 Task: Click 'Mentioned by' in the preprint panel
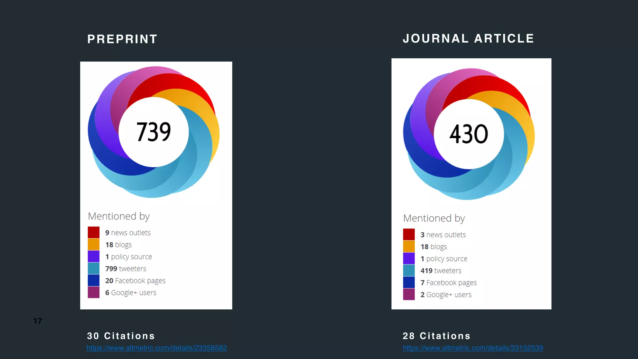pos(119,216)
